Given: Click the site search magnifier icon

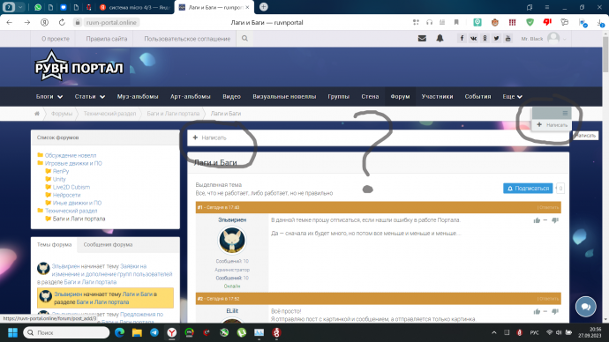Looking at the screenshot, I should 244,39.
